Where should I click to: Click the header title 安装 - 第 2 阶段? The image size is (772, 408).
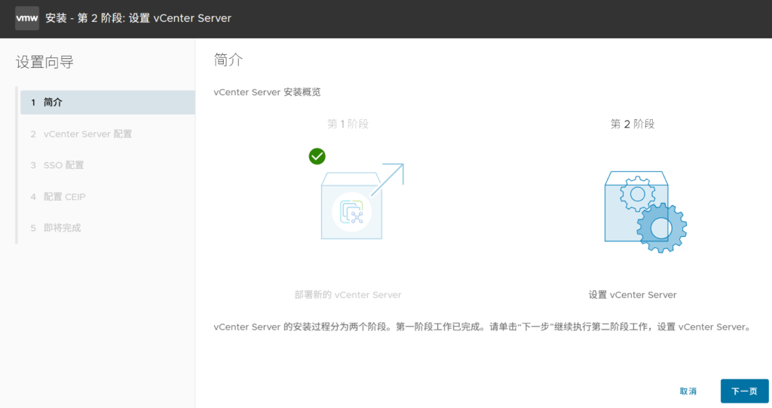[x=139, y=18]
